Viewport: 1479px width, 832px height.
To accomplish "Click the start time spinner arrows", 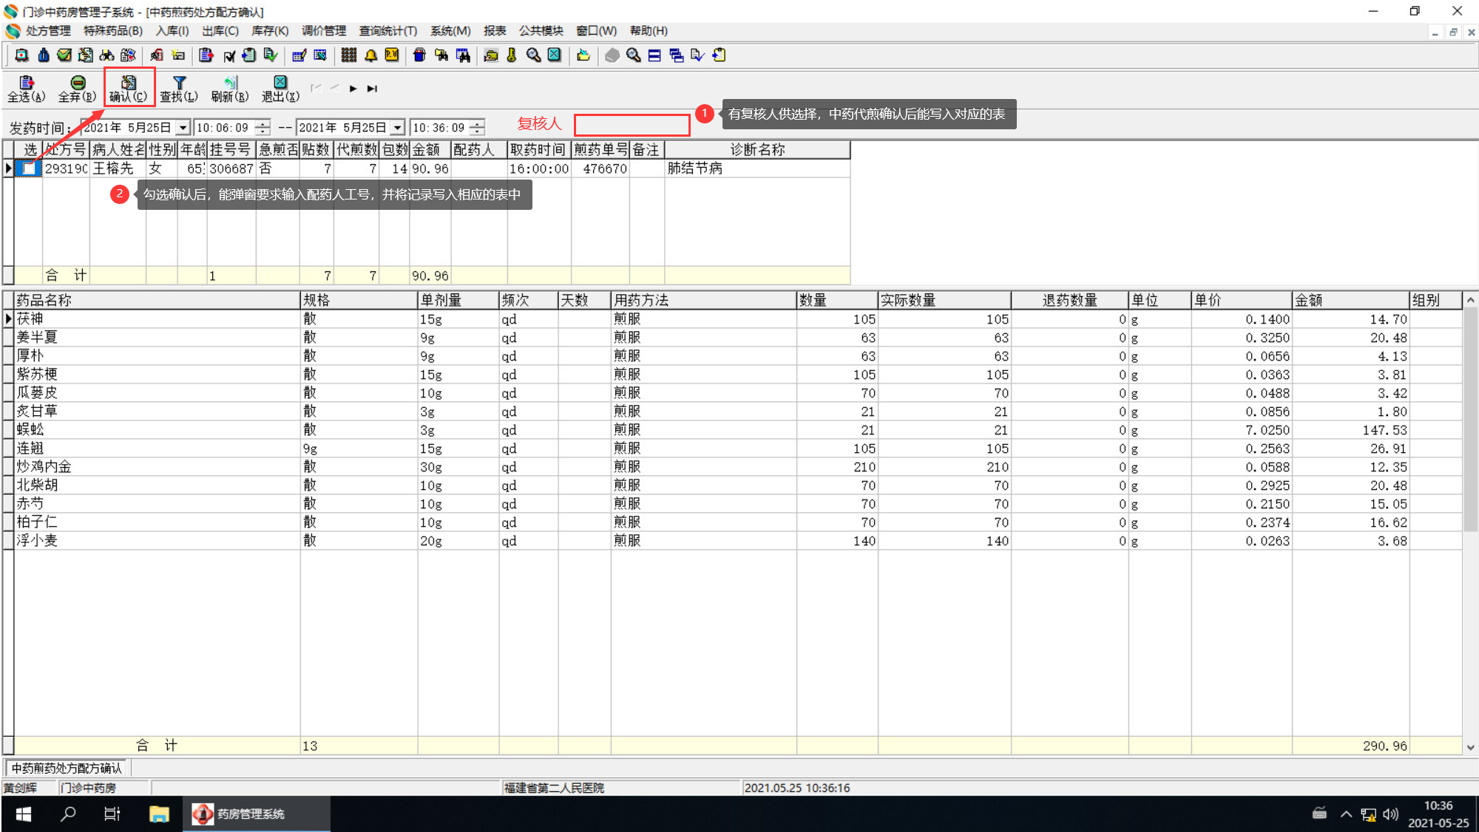I will 263,128.
